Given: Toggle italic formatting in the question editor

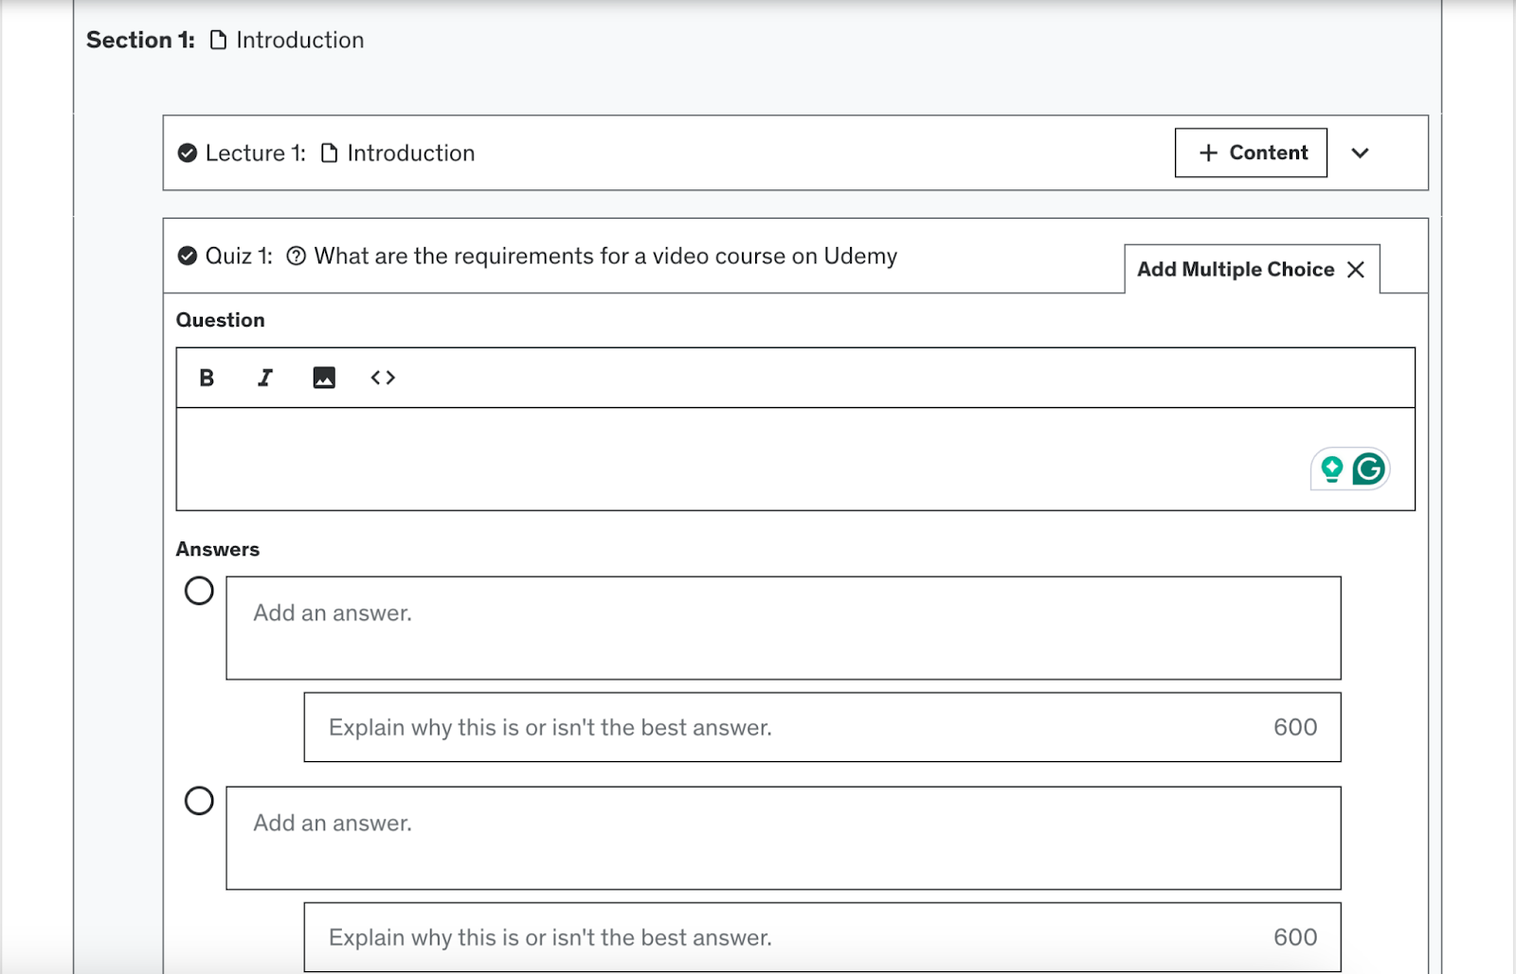Looking at the screenshot, I should click(x=264, y=377).
